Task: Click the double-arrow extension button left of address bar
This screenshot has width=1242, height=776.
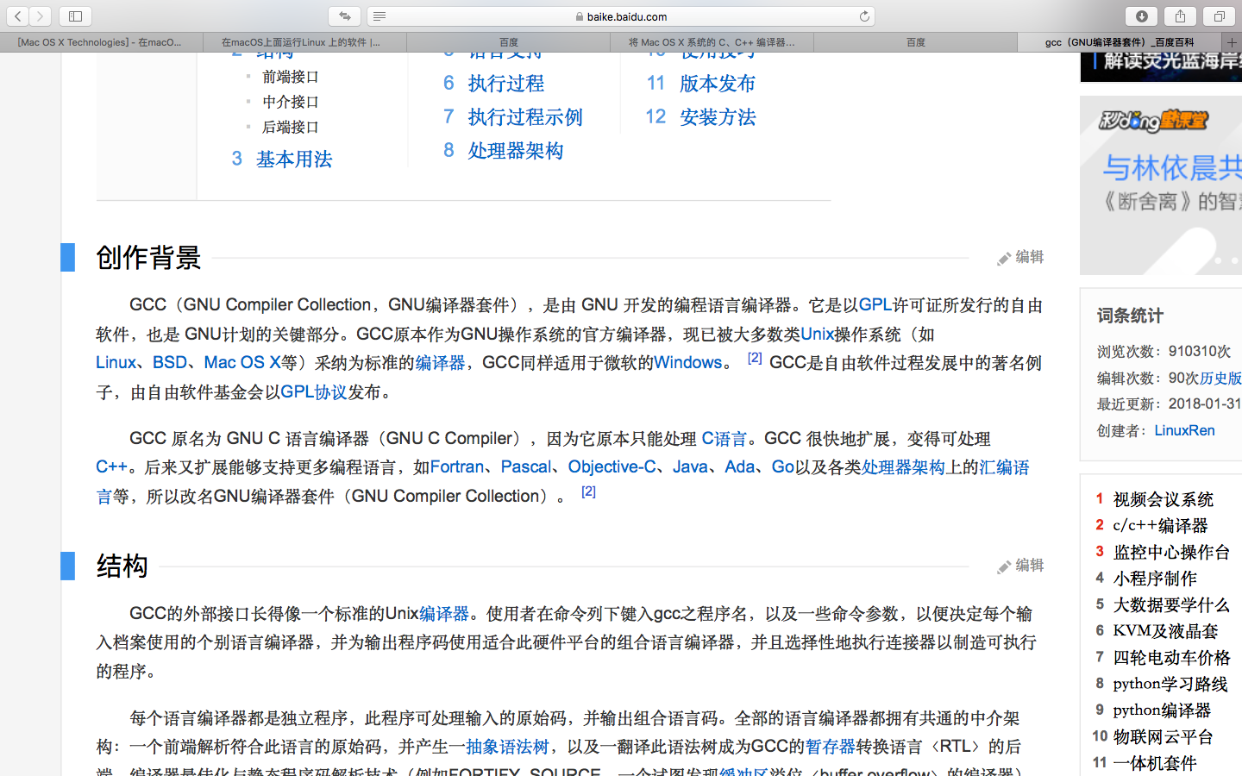Action: point(344,16)
